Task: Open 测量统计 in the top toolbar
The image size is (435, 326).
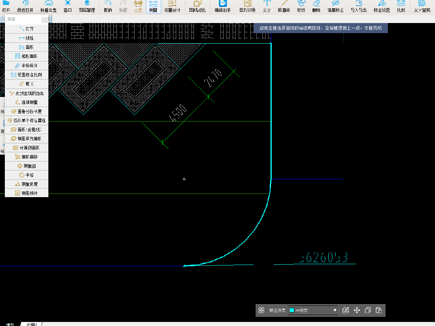Action: tap(172, 6)
